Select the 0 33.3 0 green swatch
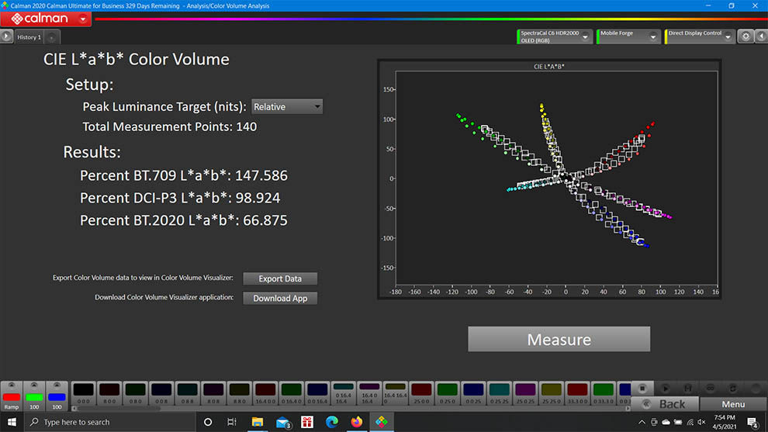Image resolution: width=768 pixels, height=432 pixels. (603, 393)
